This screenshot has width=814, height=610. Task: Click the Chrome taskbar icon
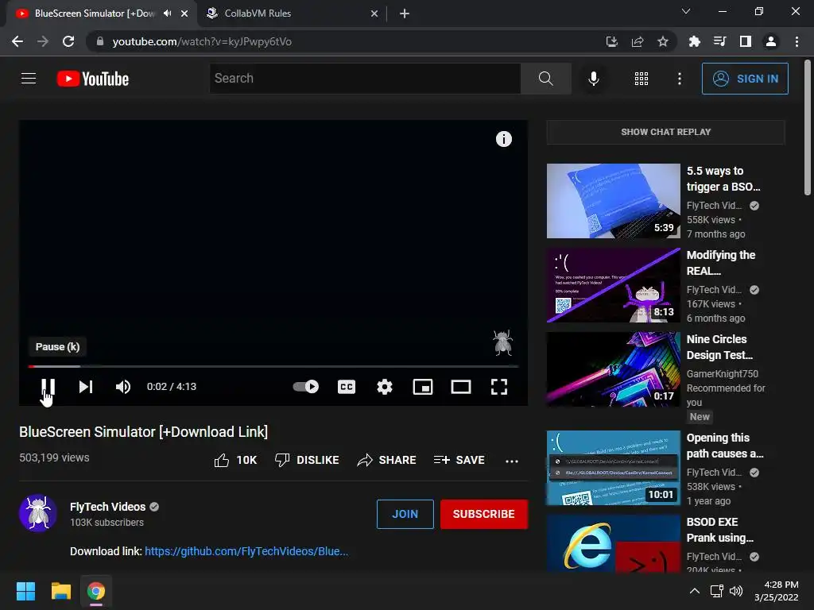tap(96, 591)
